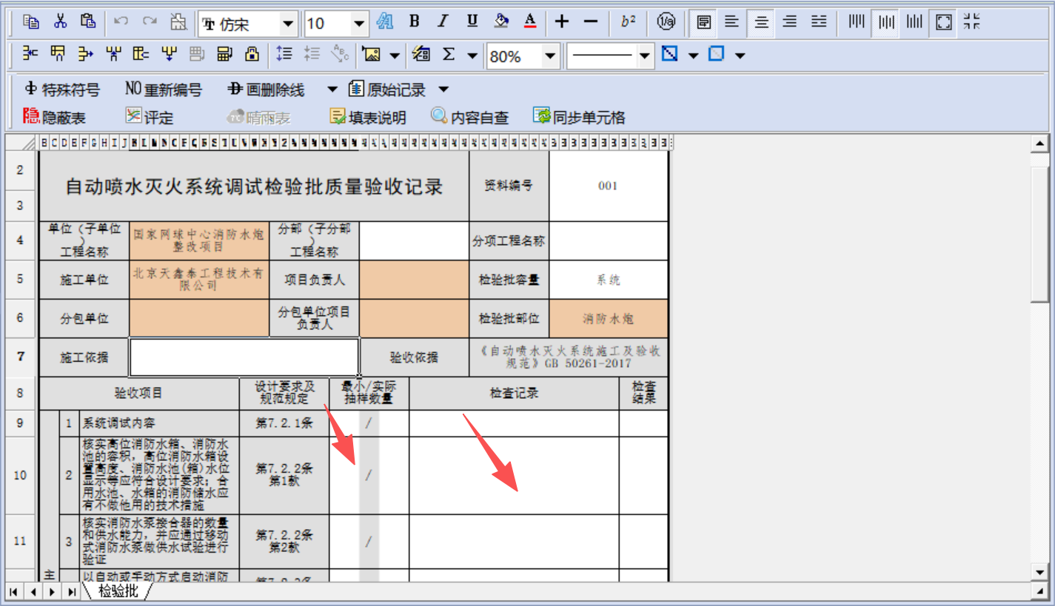Toggle italic formatting
The image size is (1055, 606).
click(443, 22)
